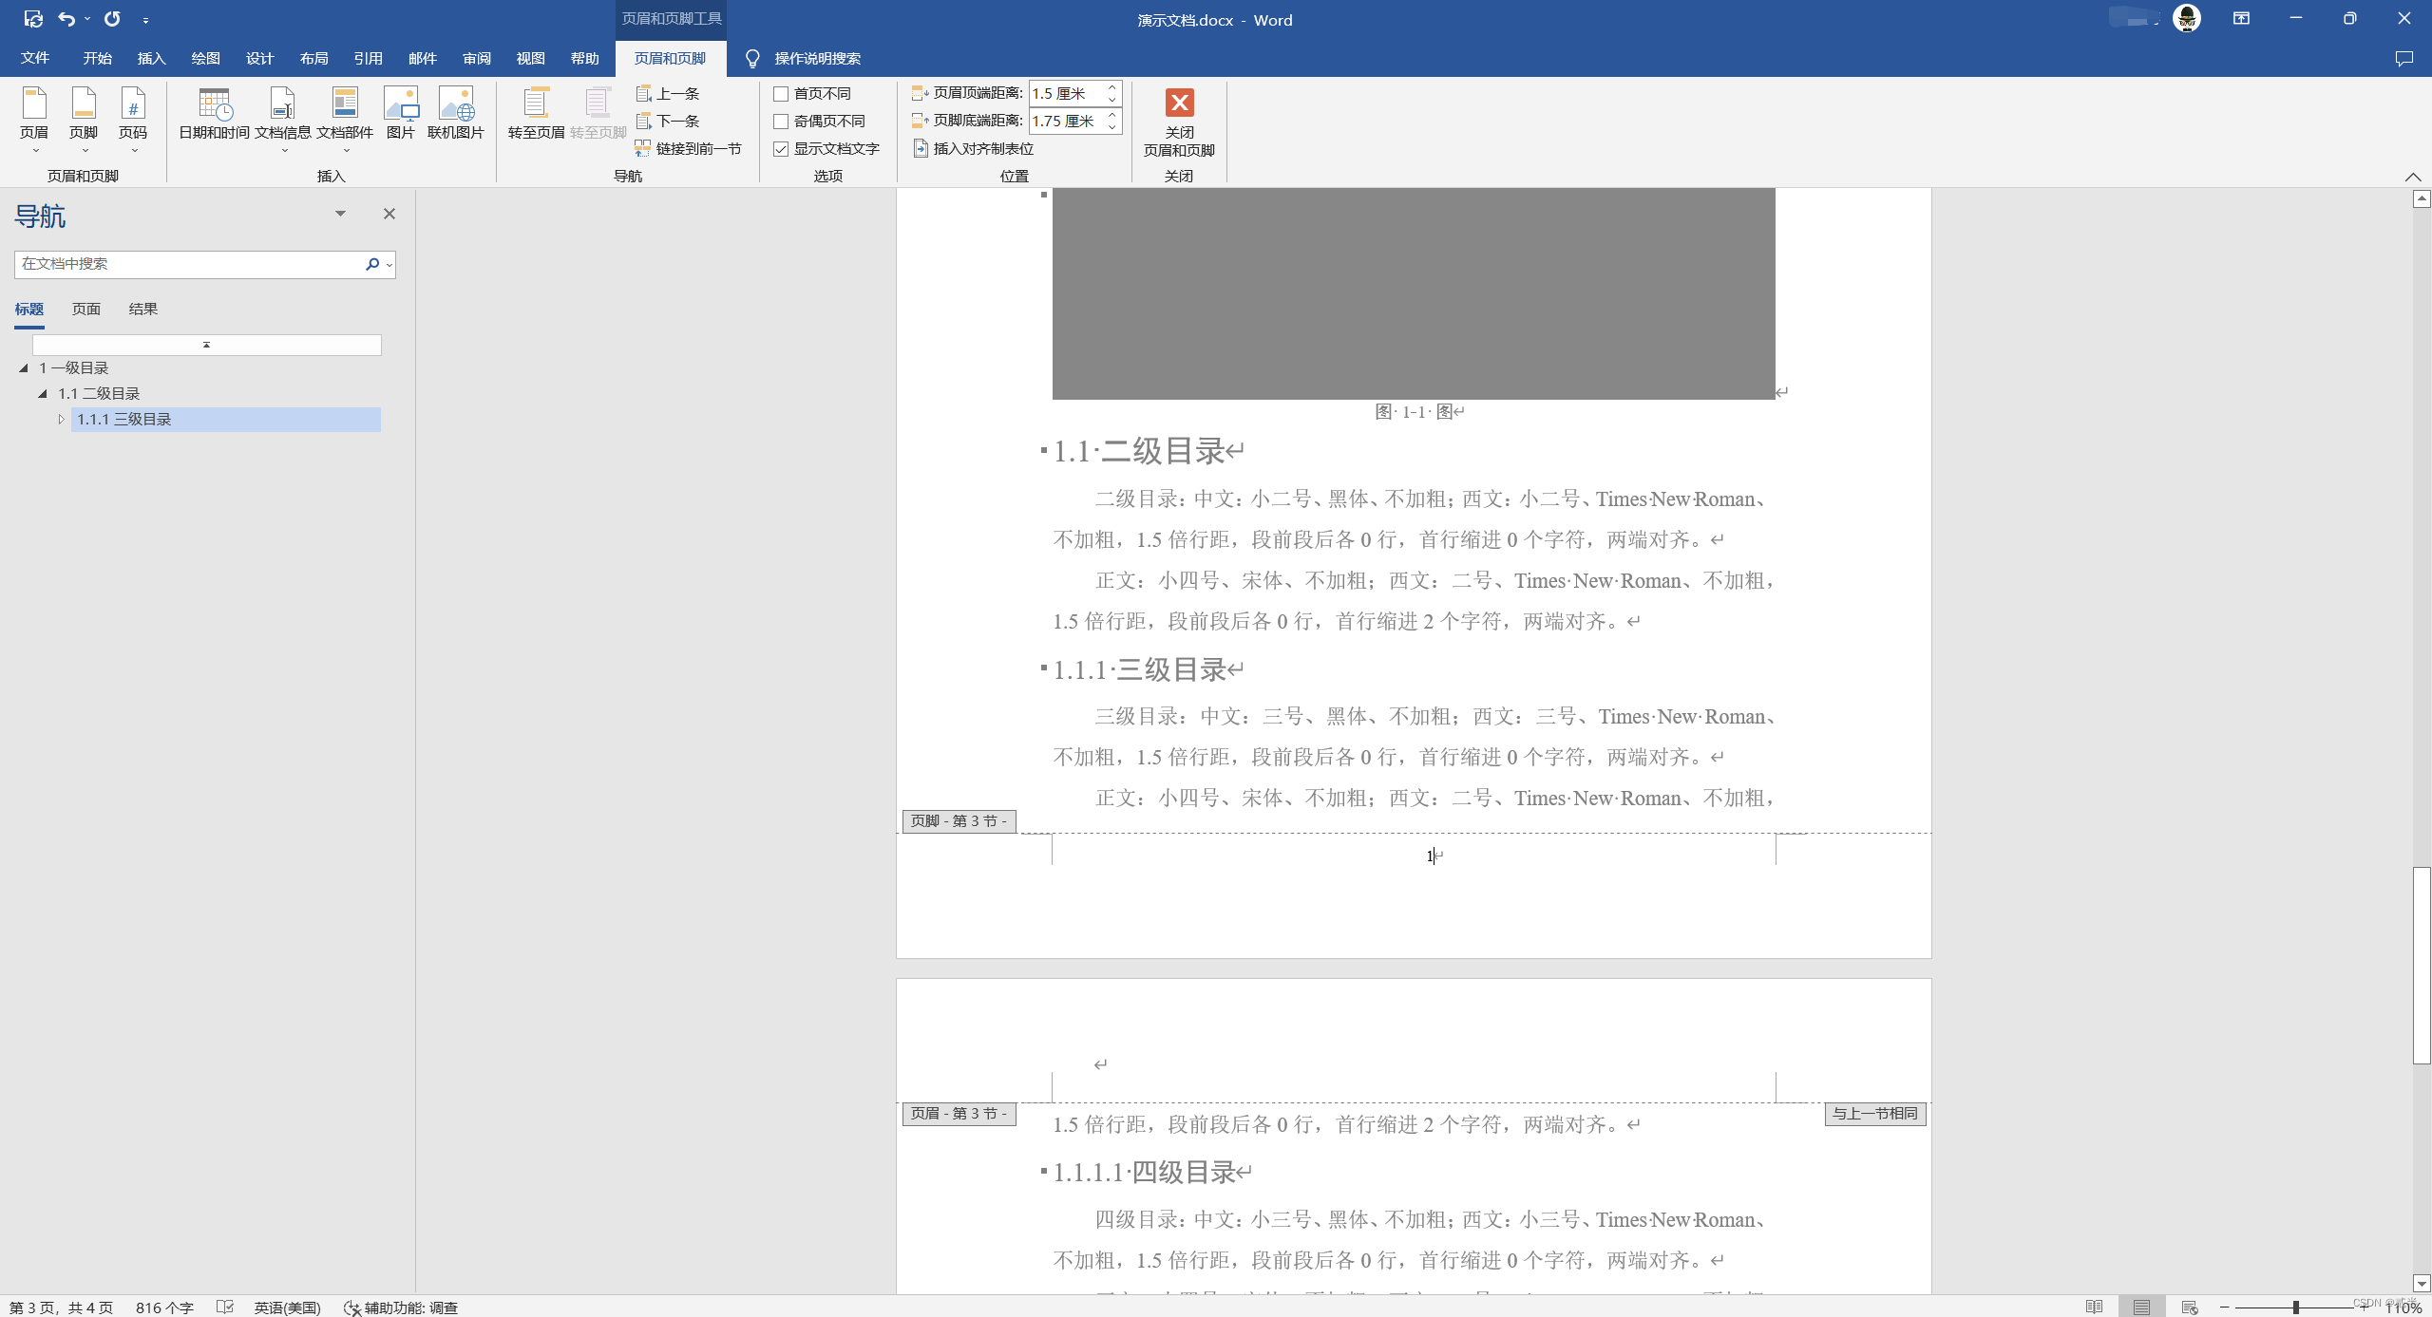This screenshot has height=1317, width=2432.
Task: Toggle Different Odd & Even Pages (奇偶页不同)
Action: [x=781, y=121]
